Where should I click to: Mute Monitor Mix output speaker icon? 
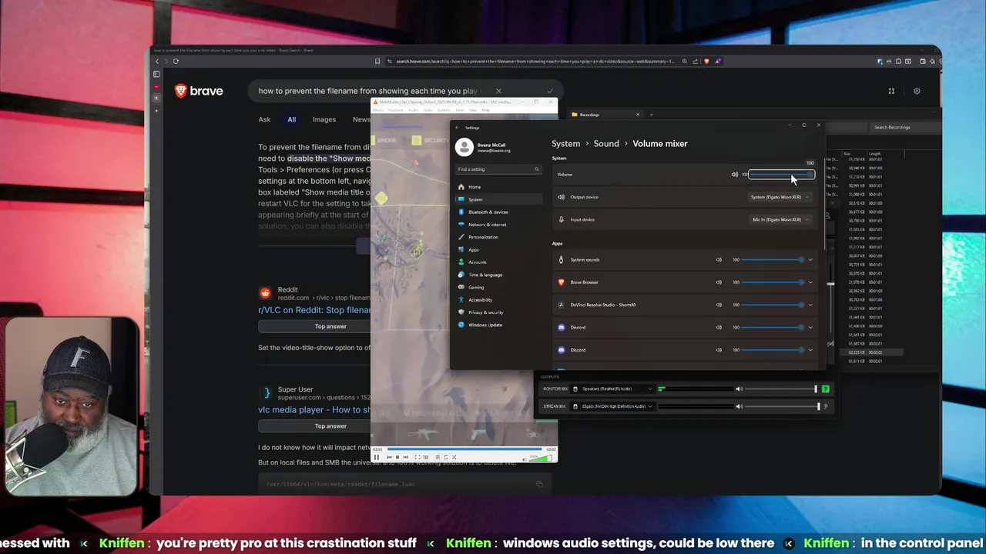click(739, 389)
